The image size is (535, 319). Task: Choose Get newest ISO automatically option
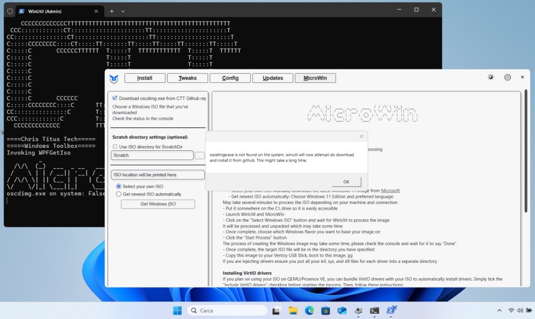[119, 194]
